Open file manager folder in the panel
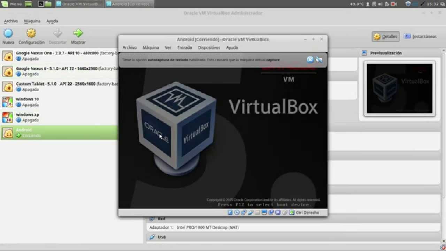446x251 pixels. [x=48, y=4]
